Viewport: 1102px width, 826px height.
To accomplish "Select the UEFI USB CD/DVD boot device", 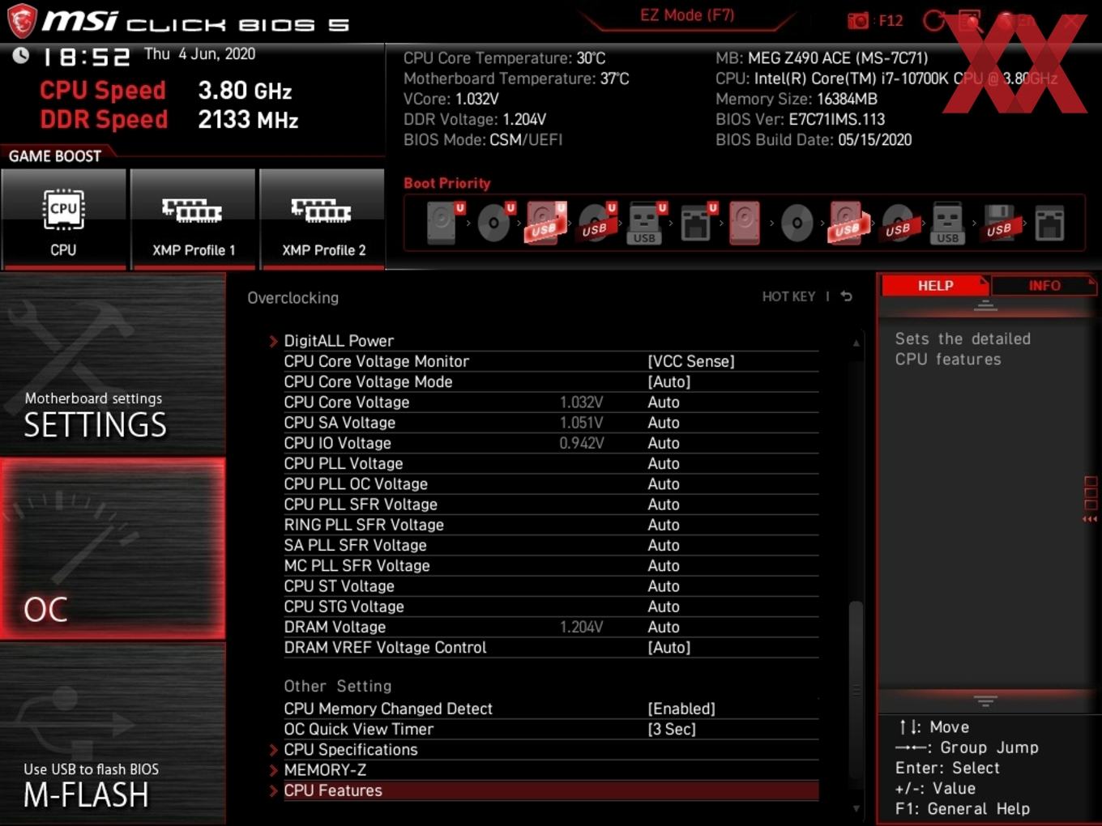I will click(596, 222).
